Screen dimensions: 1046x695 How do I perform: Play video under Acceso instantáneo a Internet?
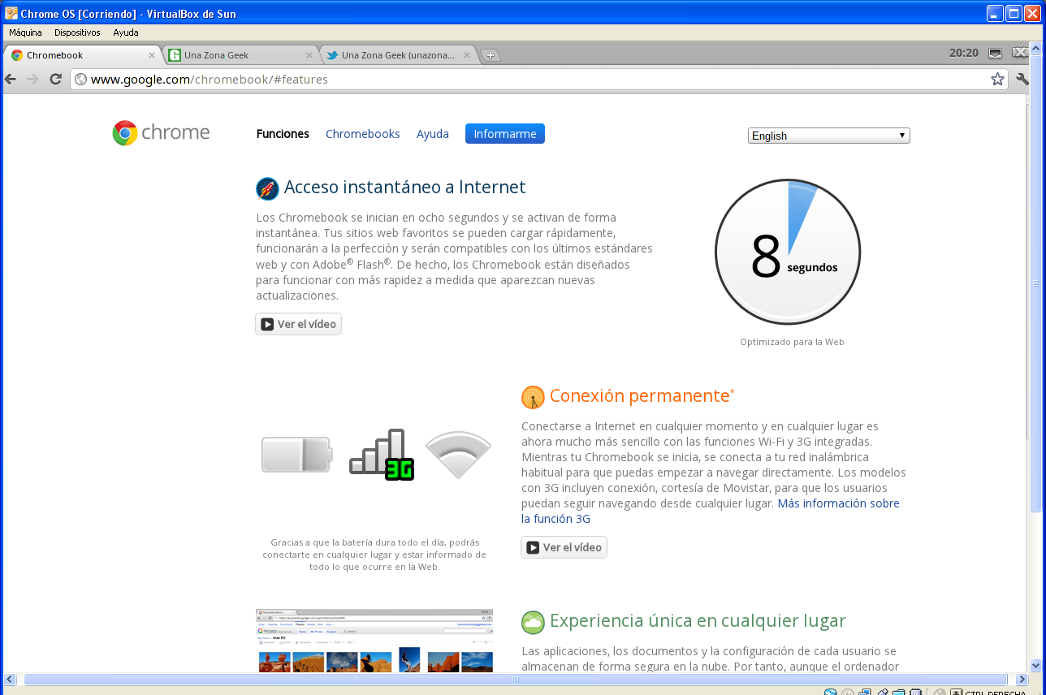[x=298, y=324]
